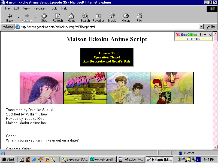Launch the media player quick launch icon

coord(47,159)
